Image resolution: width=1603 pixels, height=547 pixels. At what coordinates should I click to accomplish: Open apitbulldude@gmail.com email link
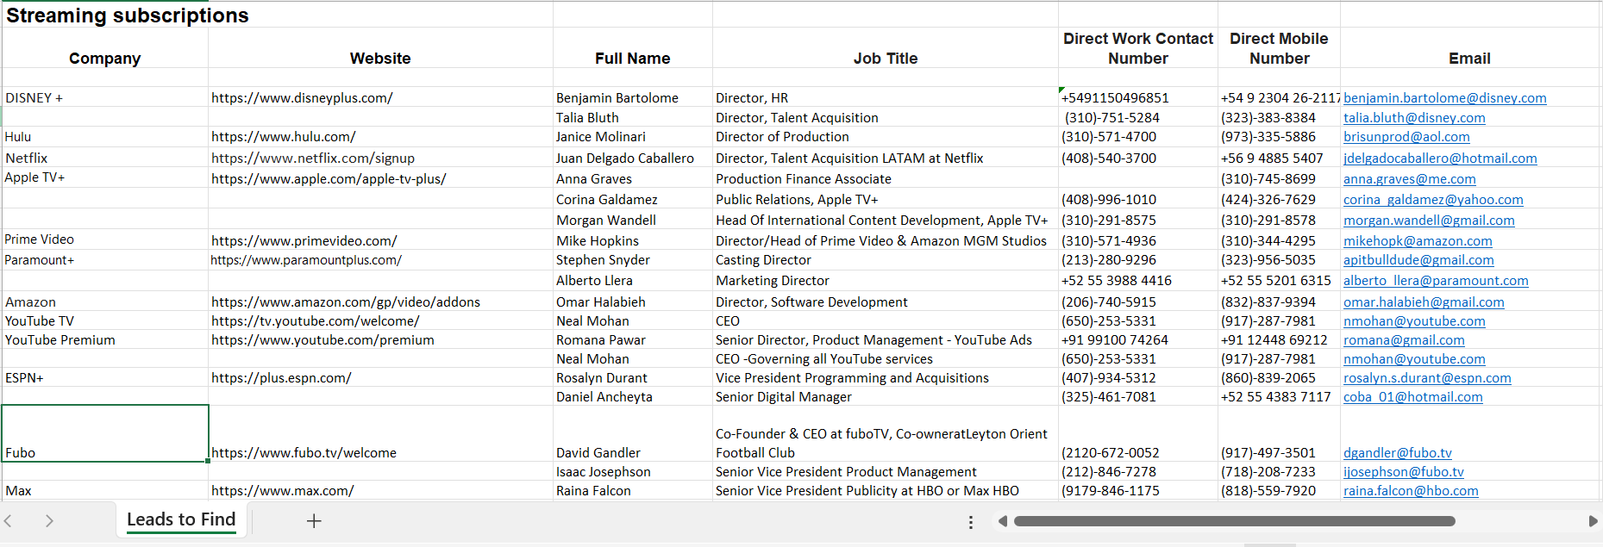pyautogui.click(x=1418, y=260)
